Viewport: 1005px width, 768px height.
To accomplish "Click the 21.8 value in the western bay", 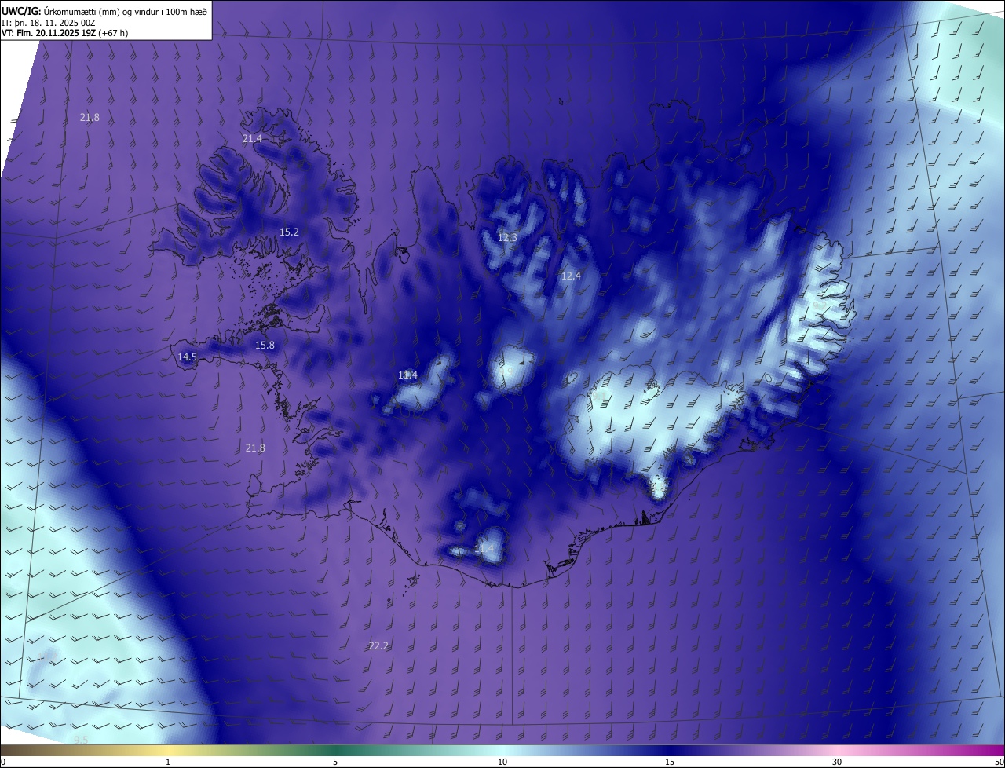I will pos(255,448).
